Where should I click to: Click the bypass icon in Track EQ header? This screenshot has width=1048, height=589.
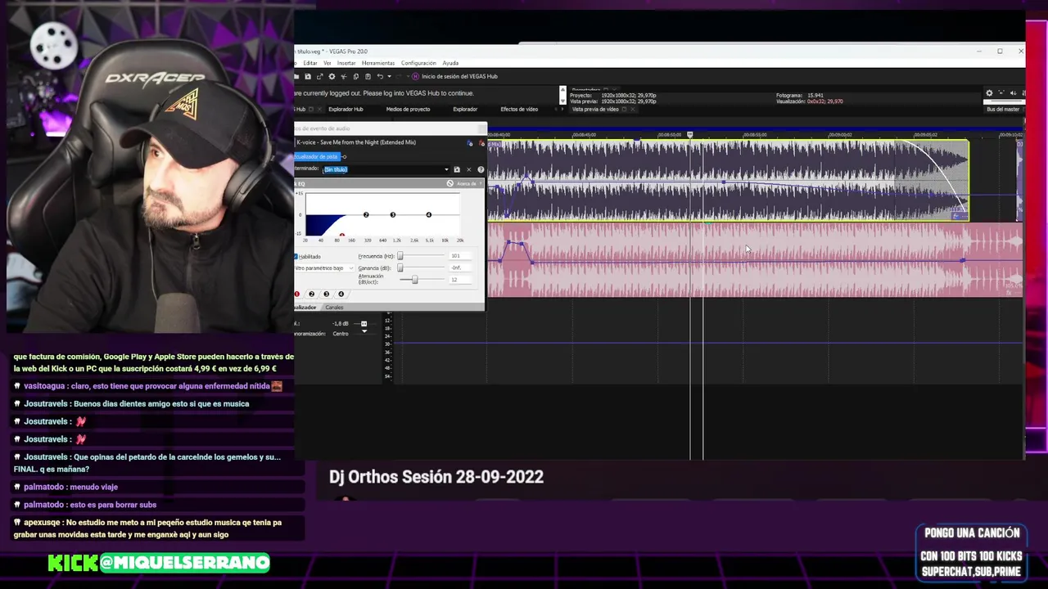[x=449, y=183]
